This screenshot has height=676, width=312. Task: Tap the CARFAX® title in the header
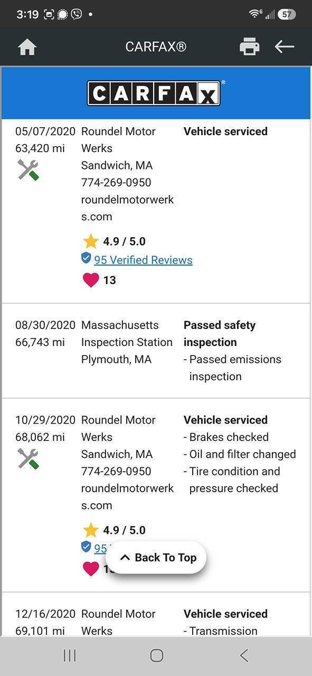click(x=156, y=47)
